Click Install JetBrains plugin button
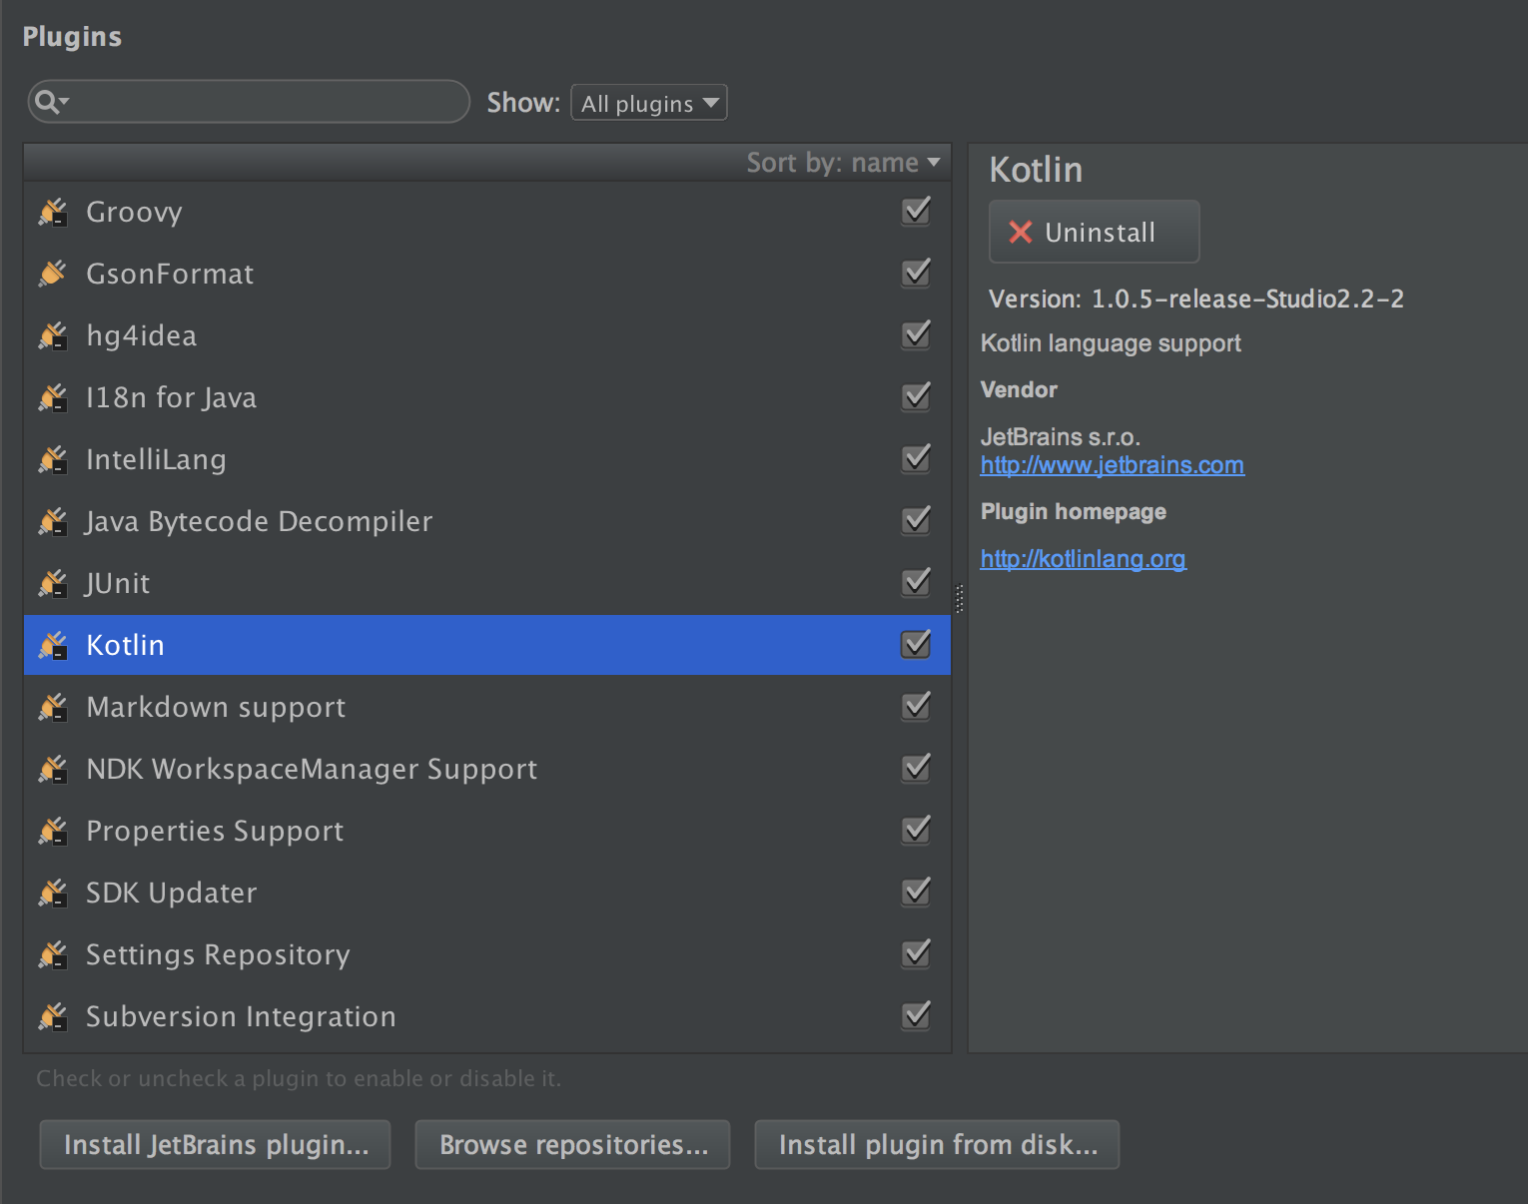The height and width of the screenshot is (1204, 1528). pyautogui.click(x=215, y=1144)
